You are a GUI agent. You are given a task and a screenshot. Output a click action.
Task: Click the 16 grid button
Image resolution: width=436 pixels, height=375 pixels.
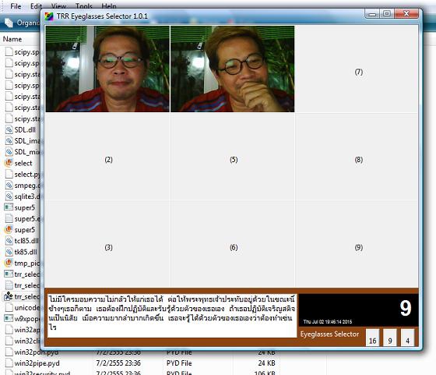click(x=373, y=337)
